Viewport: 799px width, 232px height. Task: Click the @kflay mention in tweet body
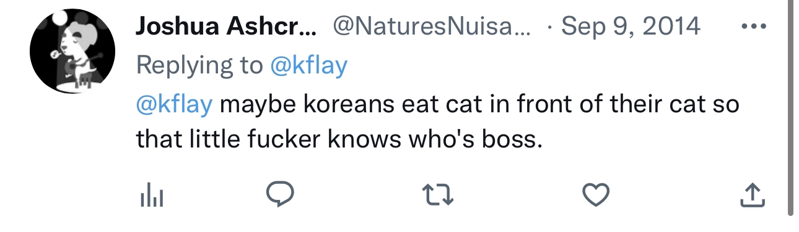(174, 104)
